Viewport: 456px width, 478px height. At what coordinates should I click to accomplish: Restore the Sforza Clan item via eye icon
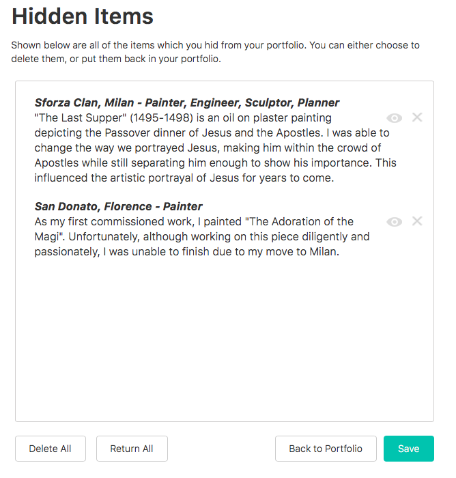[394, 118]
